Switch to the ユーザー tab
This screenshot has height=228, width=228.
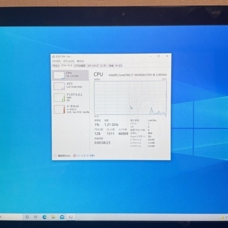click(x=104, y=65)
